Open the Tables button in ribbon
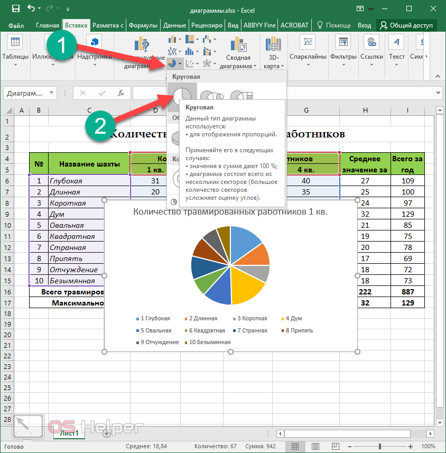This screenshot has height=453, width=446. pyautogui.click(x=15, y=51)
